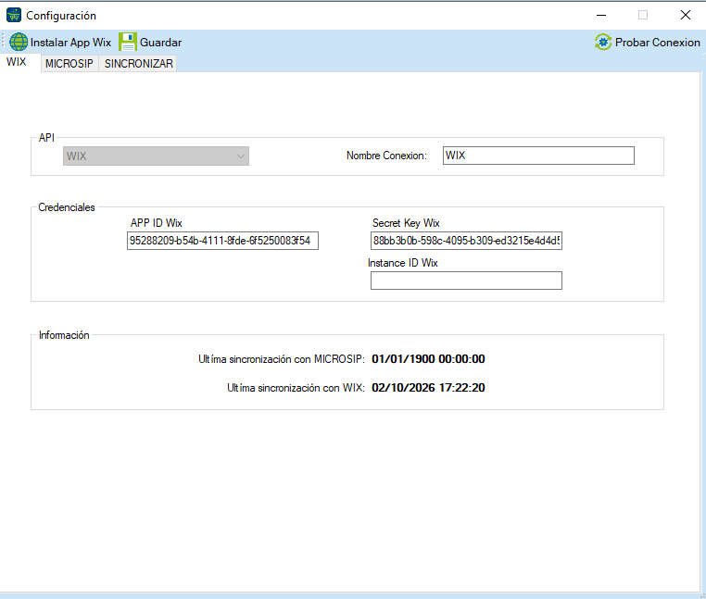Click the MICROSIP sync date 01/01/1900 00:00:00
This screenshot has height=599, width=706.
(x=428, y=358)
